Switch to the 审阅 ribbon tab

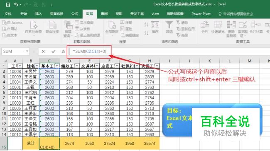point(104,14)
